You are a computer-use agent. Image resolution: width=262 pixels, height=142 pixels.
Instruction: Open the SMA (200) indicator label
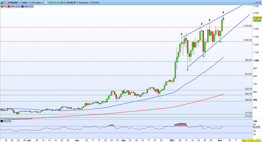(x=15, y=7)
